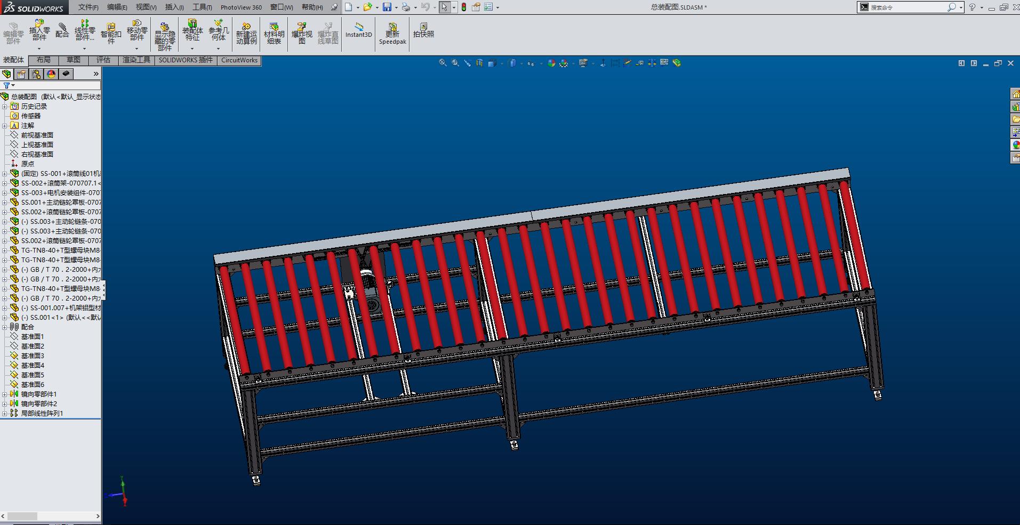Switch to the 布局 tab

[x=44, y=60]
